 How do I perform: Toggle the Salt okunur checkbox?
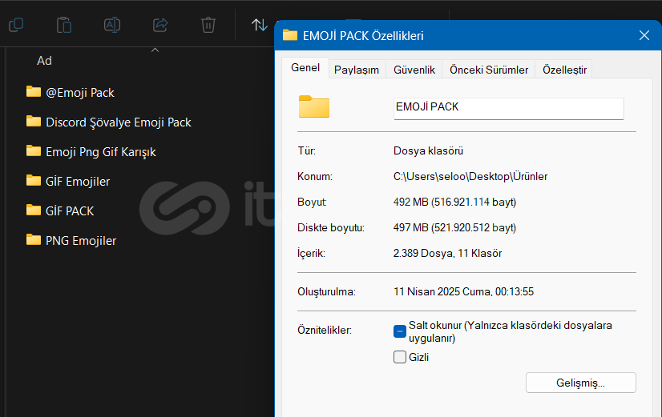click(400, 331)
